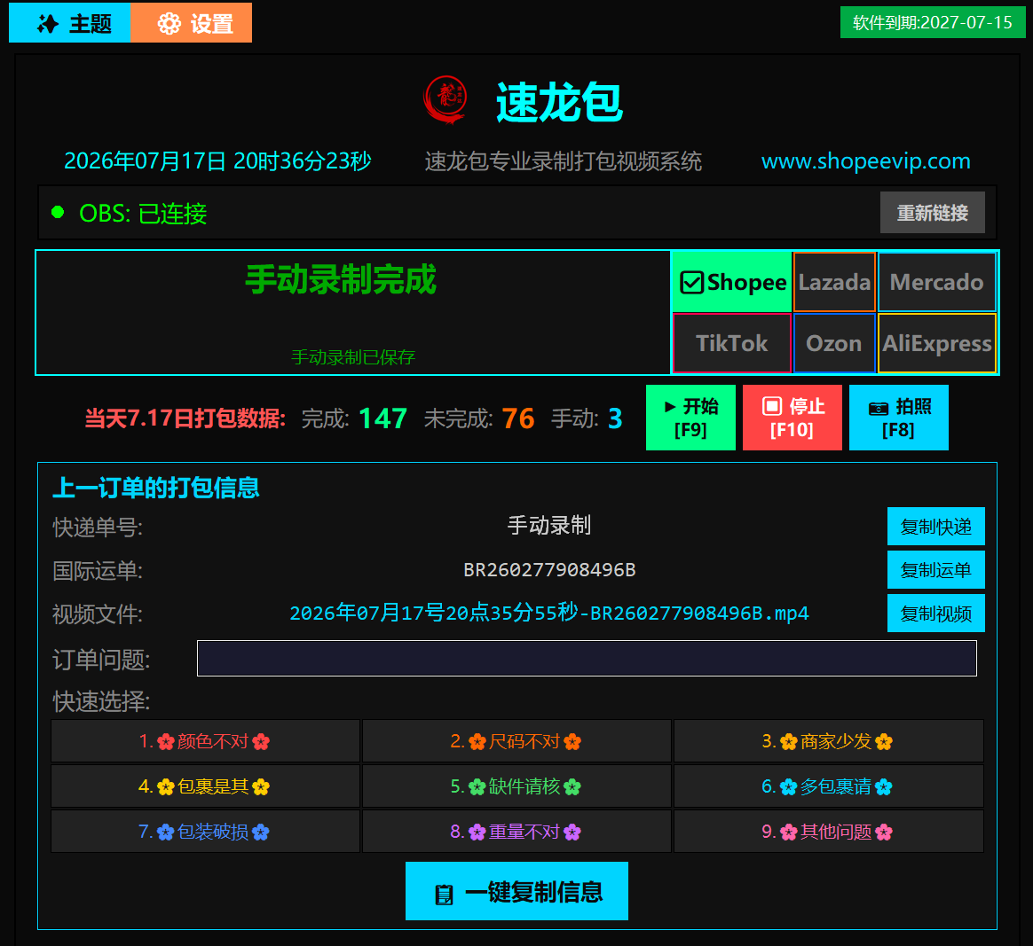
Task: Select the Mercado platform
Action: [x=937, y=282]
